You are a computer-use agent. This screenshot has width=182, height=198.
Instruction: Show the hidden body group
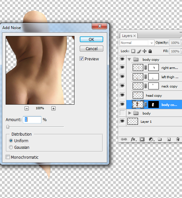tap(122, 113)
